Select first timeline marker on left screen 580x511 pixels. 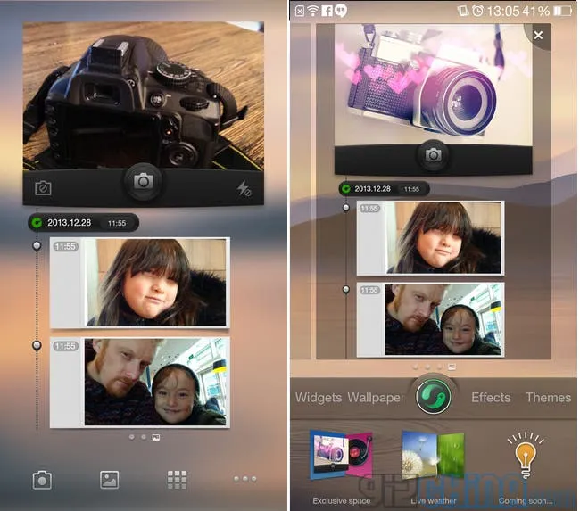(37, 245)
